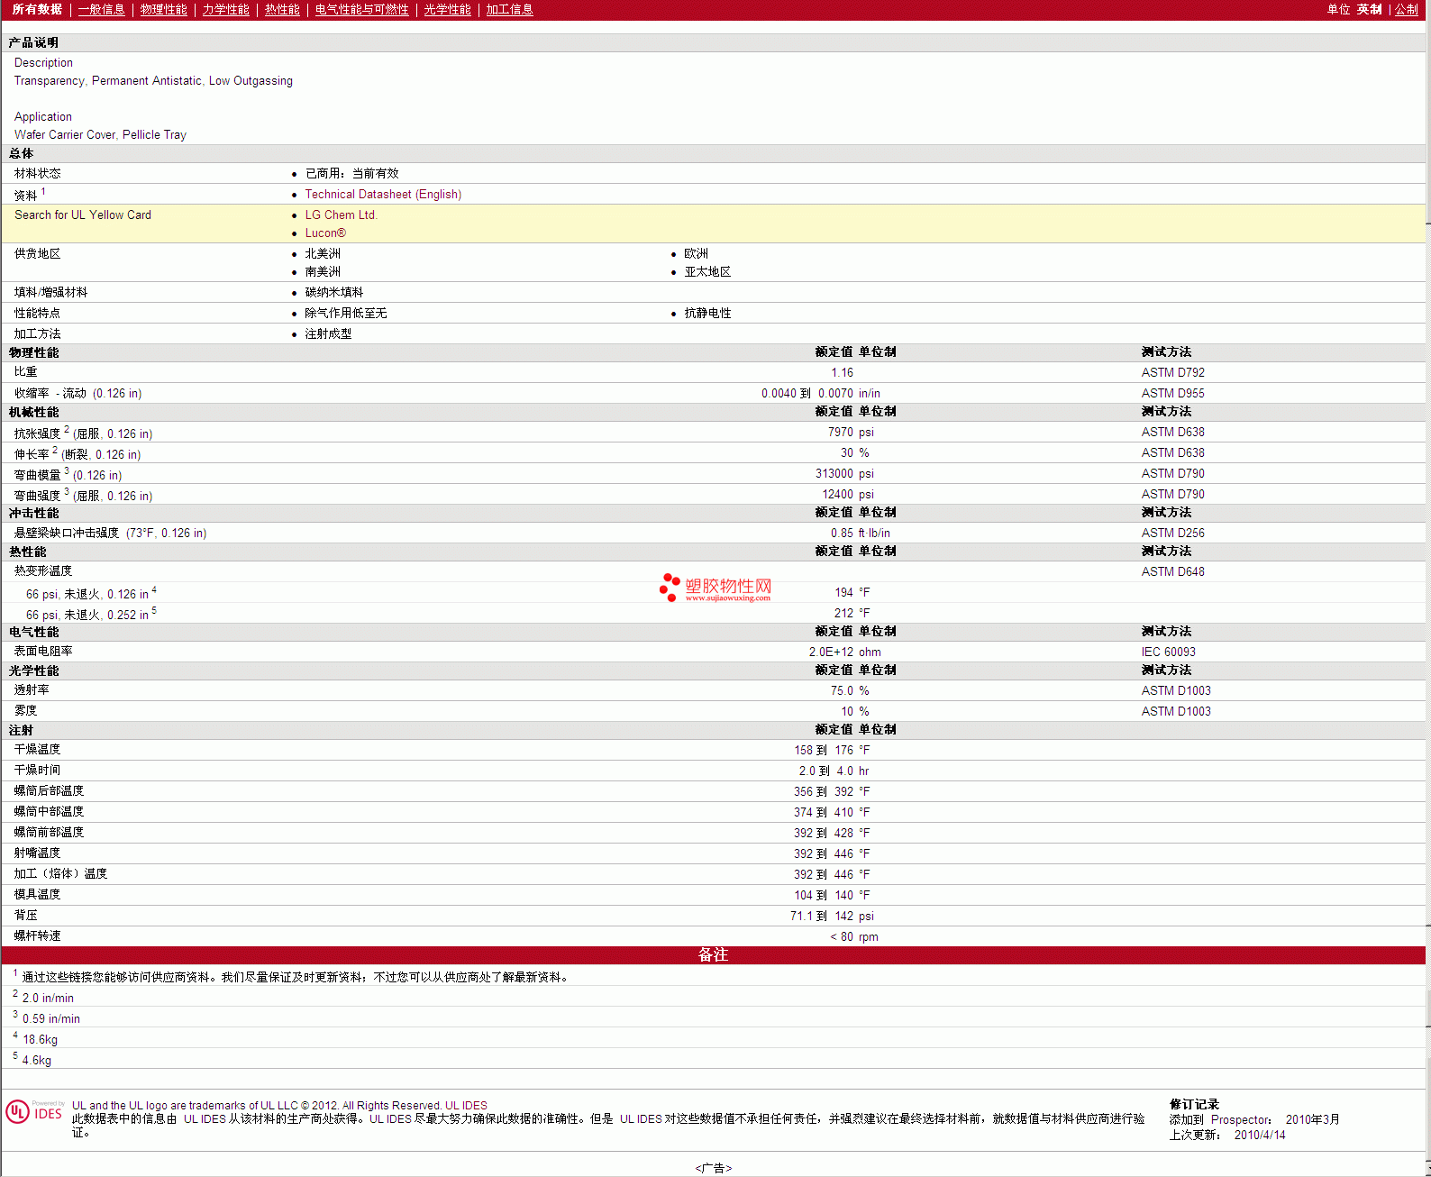This screenshot has width=1431, height=1177.
Task: Select the 雾度 row label
Action: (25, 710)
